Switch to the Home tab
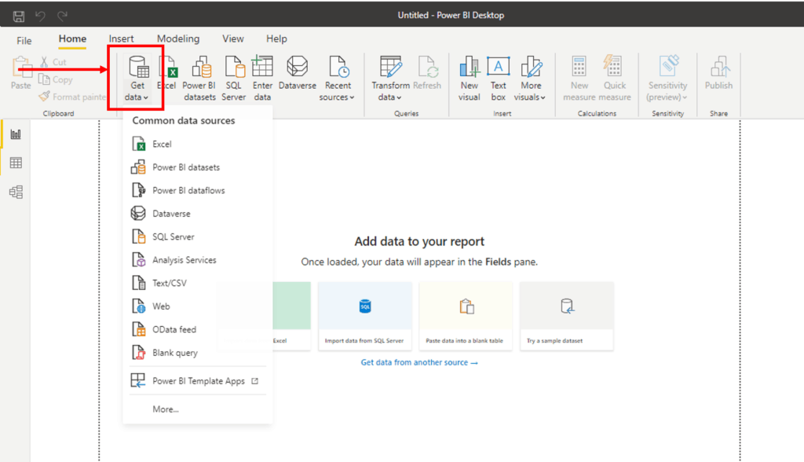 72,39
